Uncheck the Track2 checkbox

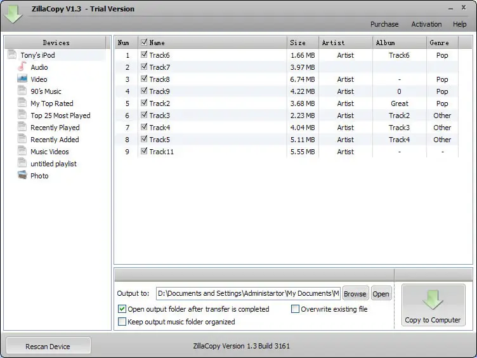pyautogui.click(x=144, y=103)
